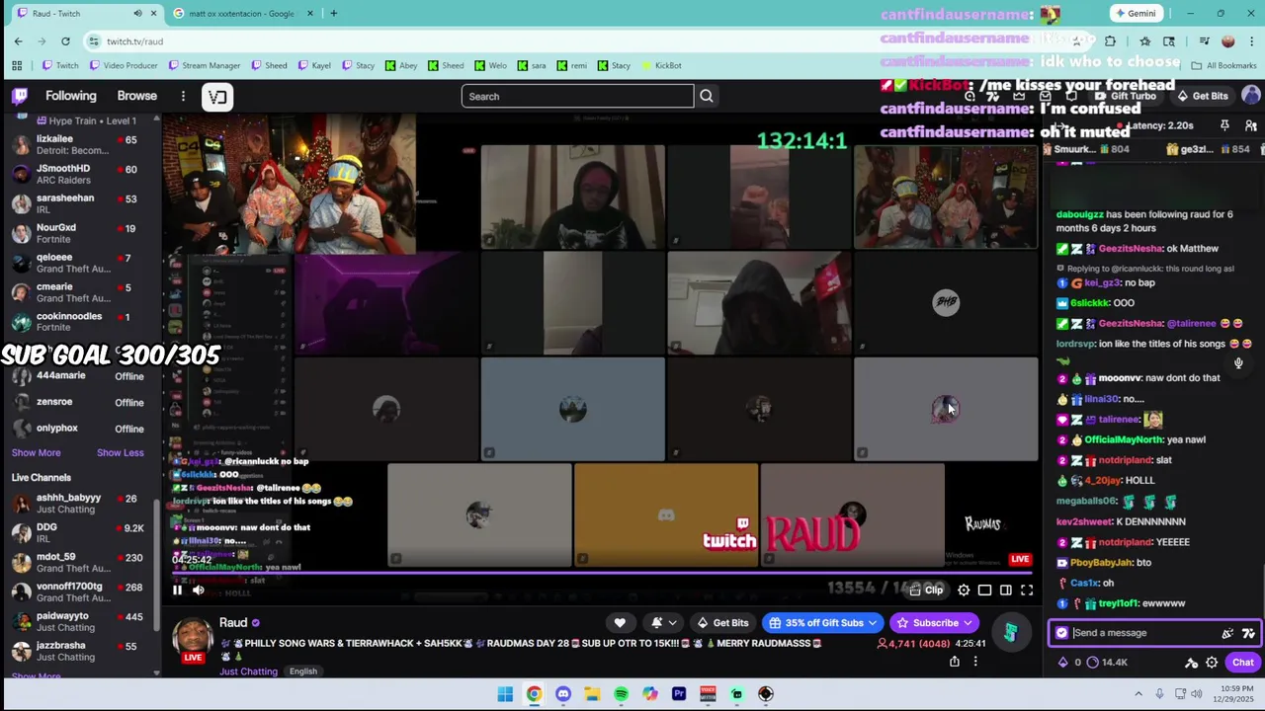Open the stream's three-dot more menu
The height and width of the screenshot is (711, 1265).
975,662
